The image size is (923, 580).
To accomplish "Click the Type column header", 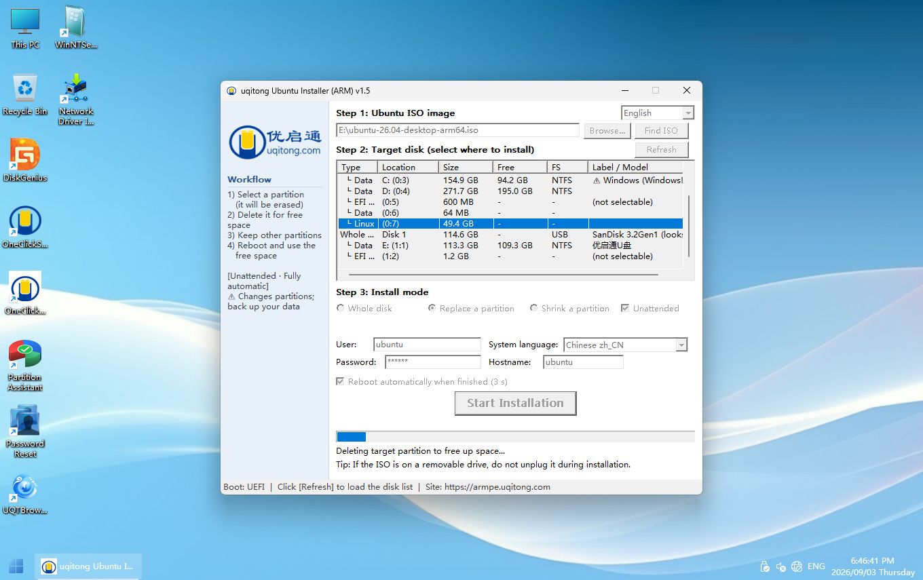I will 358,167.
